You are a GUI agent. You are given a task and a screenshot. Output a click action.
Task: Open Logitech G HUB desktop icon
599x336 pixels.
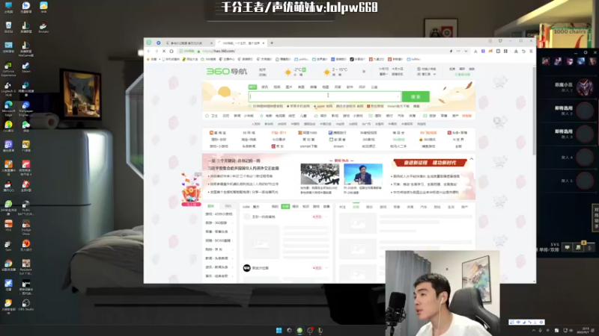tap(8, 88)
